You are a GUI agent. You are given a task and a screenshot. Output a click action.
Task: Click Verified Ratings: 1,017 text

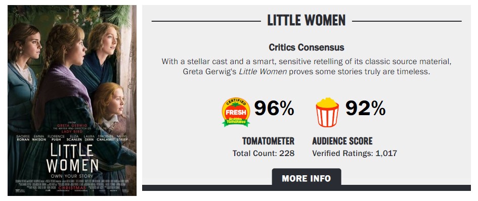pyautogui.click(x=355, y=153)
